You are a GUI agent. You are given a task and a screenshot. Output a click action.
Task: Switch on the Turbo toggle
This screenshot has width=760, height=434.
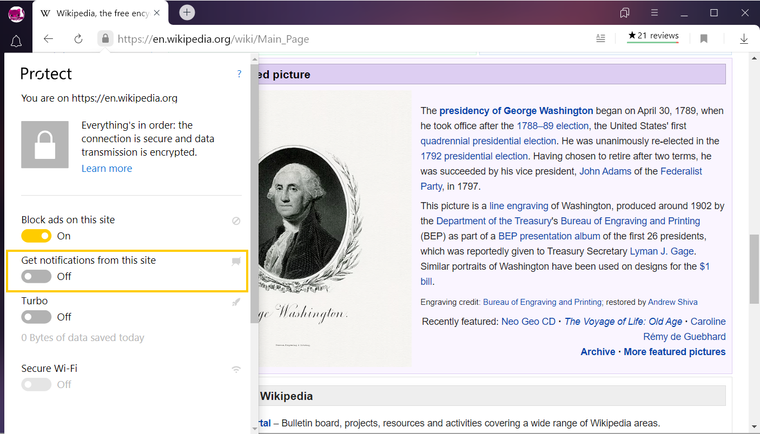(36, 317)
